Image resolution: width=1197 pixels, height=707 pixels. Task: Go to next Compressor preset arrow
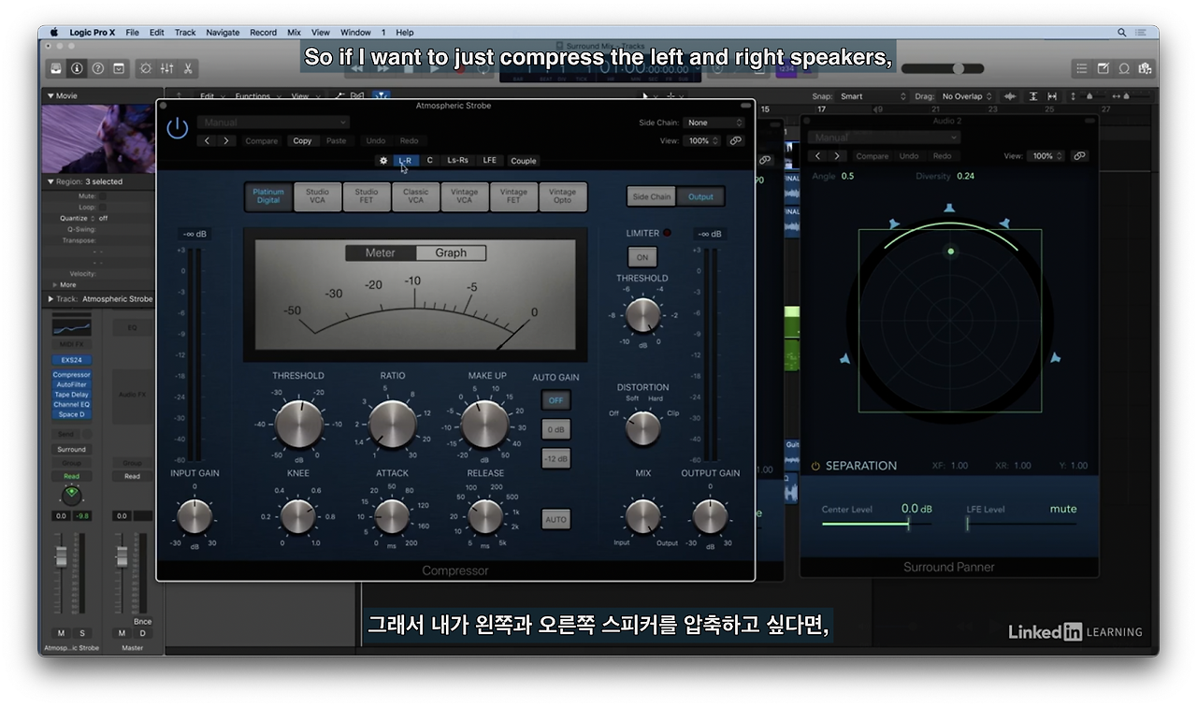(x=225, y=141)
